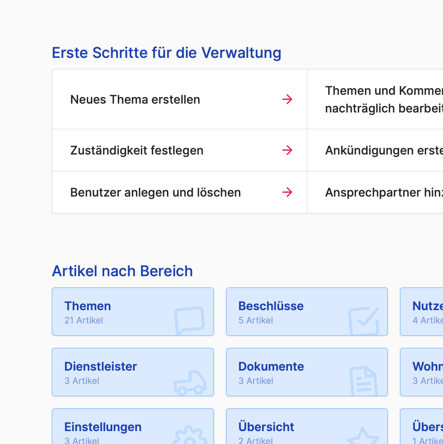Click the arrow next to Zuständigkeit festlegen

coord(287,150)
